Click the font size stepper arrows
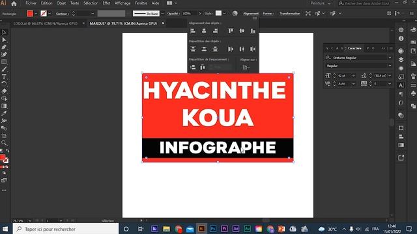 coord(334,75)
